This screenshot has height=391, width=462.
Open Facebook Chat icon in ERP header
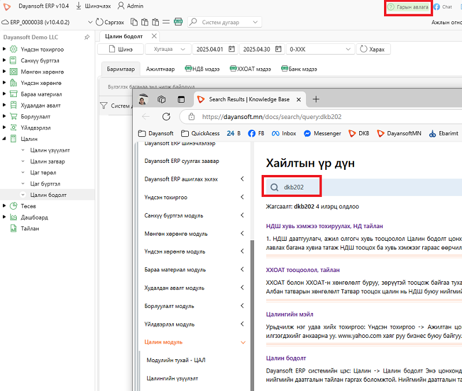pos(437,7)
